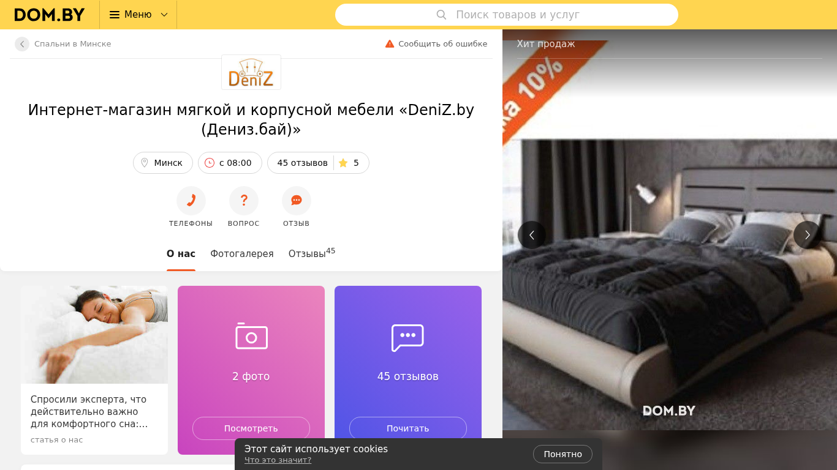Click Посмотреть on the 2 фото card
This screenshot has width=837, height=470.
251,428
